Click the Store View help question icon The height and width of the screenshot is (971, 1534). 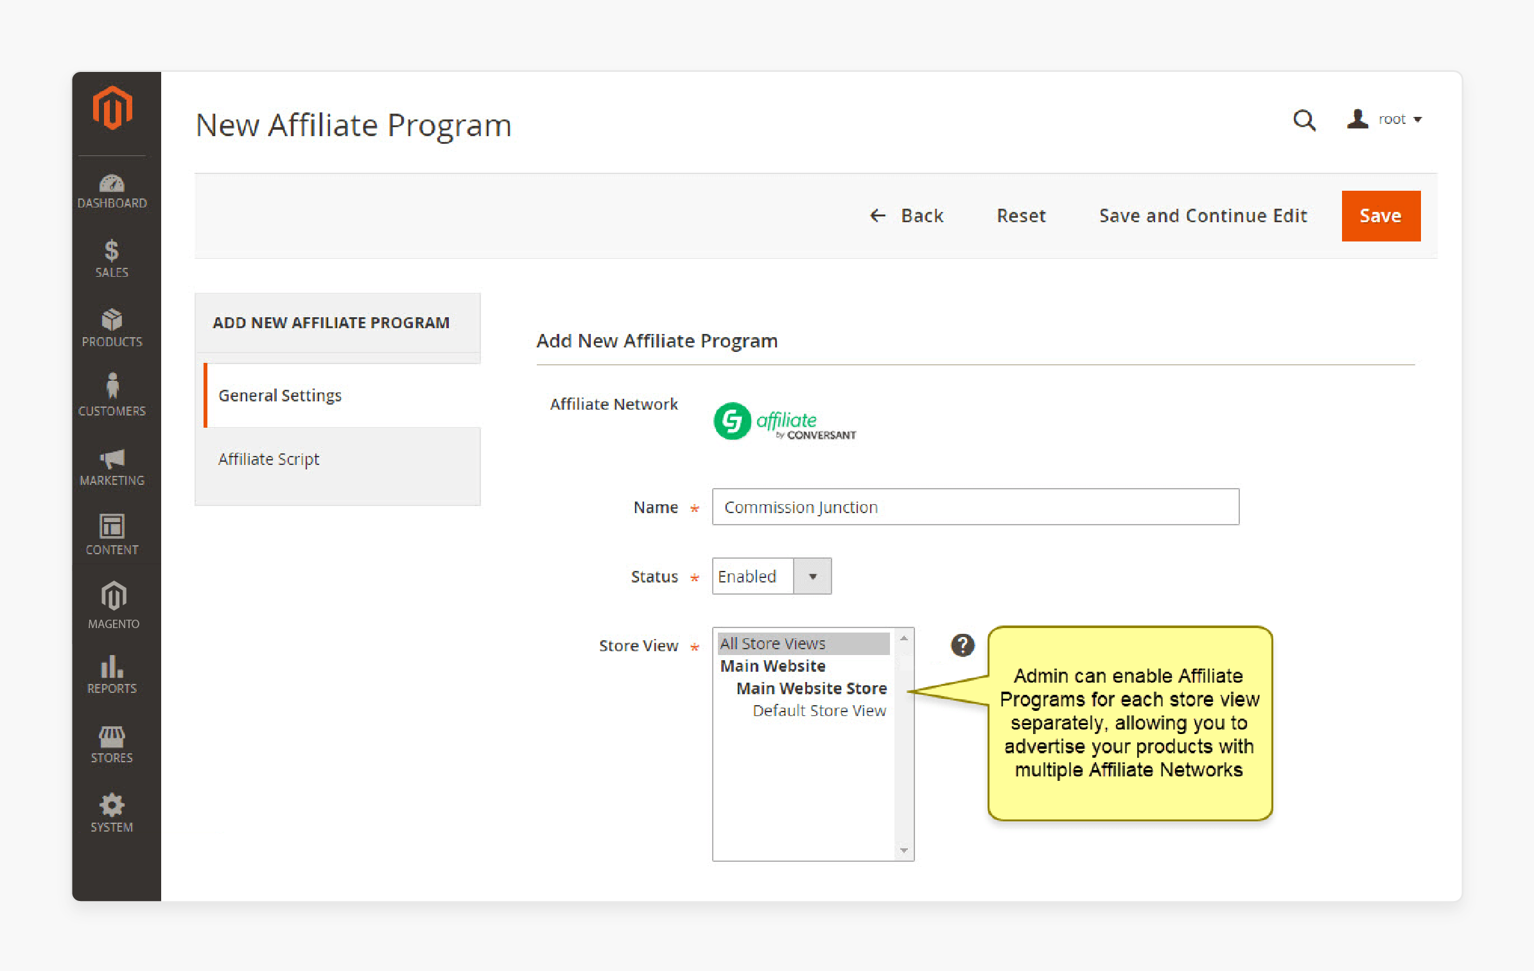pyautogui.click(x=963, y=645)
